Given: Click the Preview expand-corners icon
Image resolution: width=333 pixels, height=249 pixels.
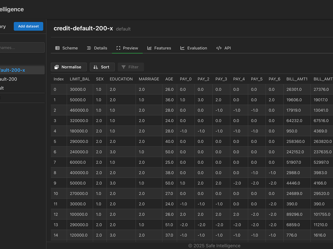Looking at the screenshot, I should (118, 48).
